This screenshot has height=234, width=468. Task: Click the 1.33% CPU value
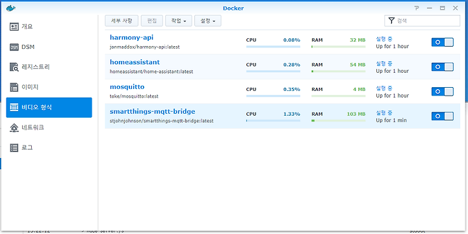[x=292, y=114]
